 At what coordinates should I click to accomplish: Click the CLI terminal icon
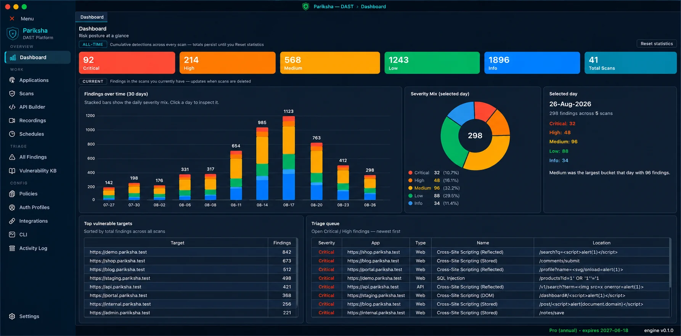(x=12, y=235)
